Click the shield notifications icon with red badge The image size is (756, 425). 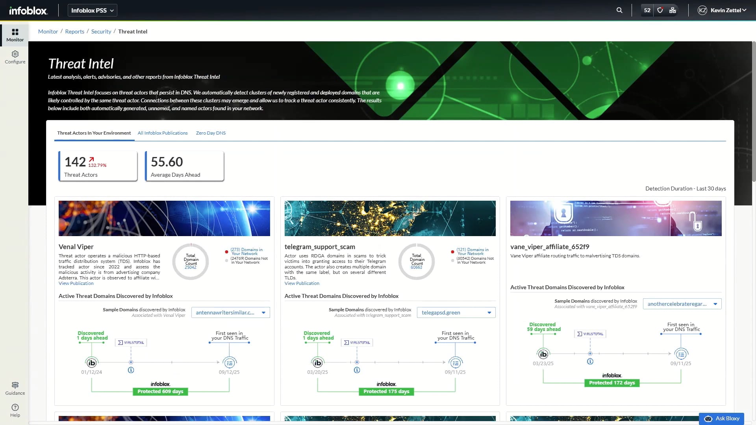(660, 10)
